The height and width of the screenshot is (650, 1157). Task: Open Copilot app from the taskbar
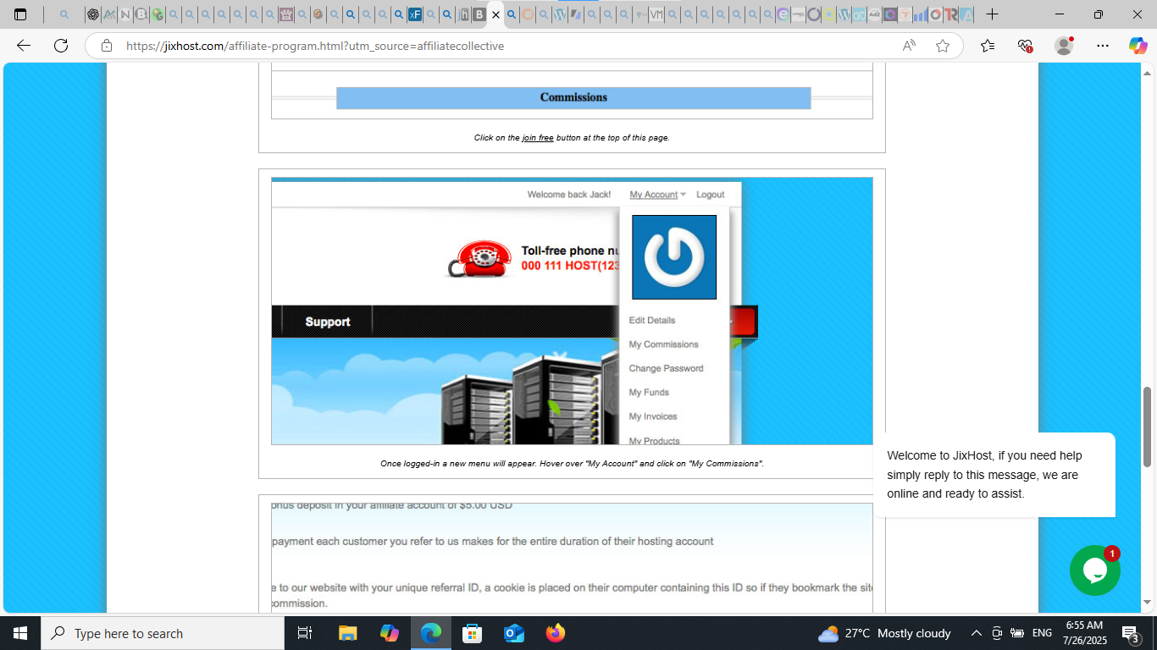coord(390,633)
